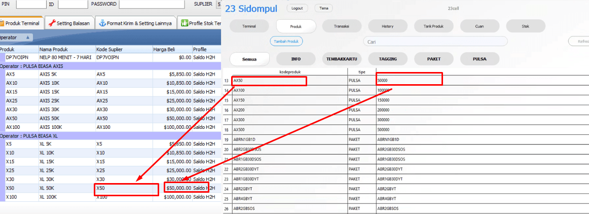Click the Produk Terminal folder icon
This screenshot has height=214, width=589.
click(2, 23)
